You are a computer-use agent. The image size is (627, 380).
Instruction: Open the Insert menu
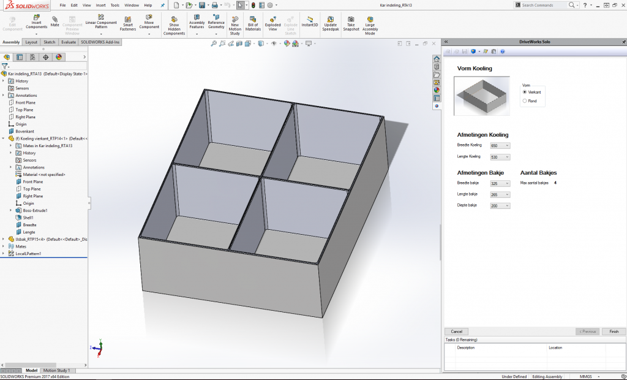(x=101, y=5)
